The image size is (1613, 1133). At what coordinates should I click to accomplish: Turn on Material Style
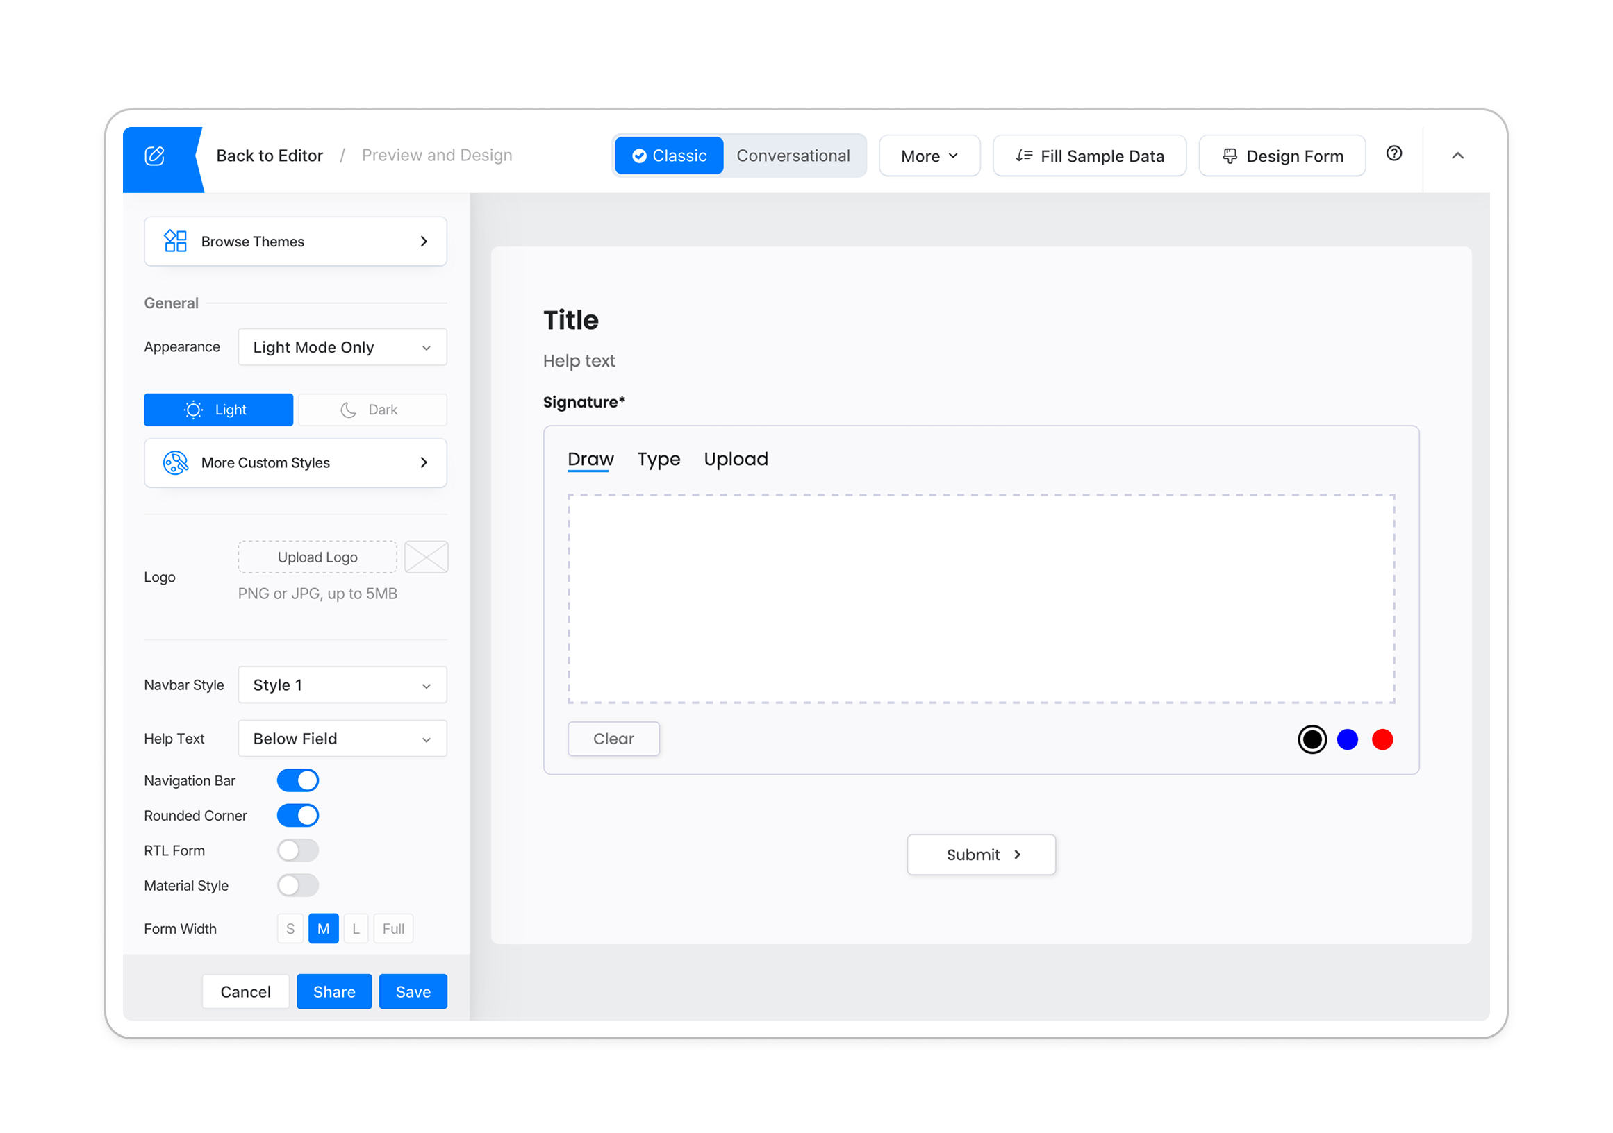tap(297, 885)
